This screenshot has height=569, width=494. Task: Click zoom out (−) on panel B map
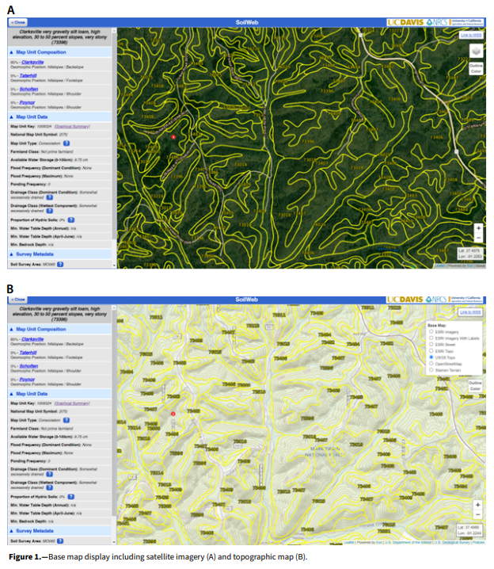coord(477,514)
